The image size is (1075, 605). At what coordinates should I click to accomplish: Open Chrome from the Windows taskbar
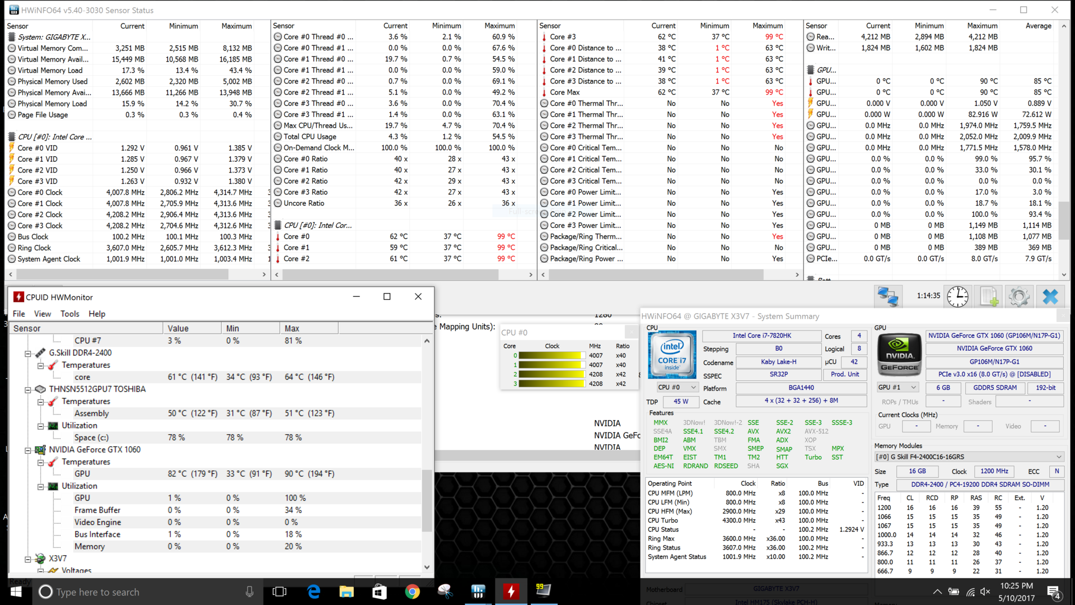coord(413,592)
